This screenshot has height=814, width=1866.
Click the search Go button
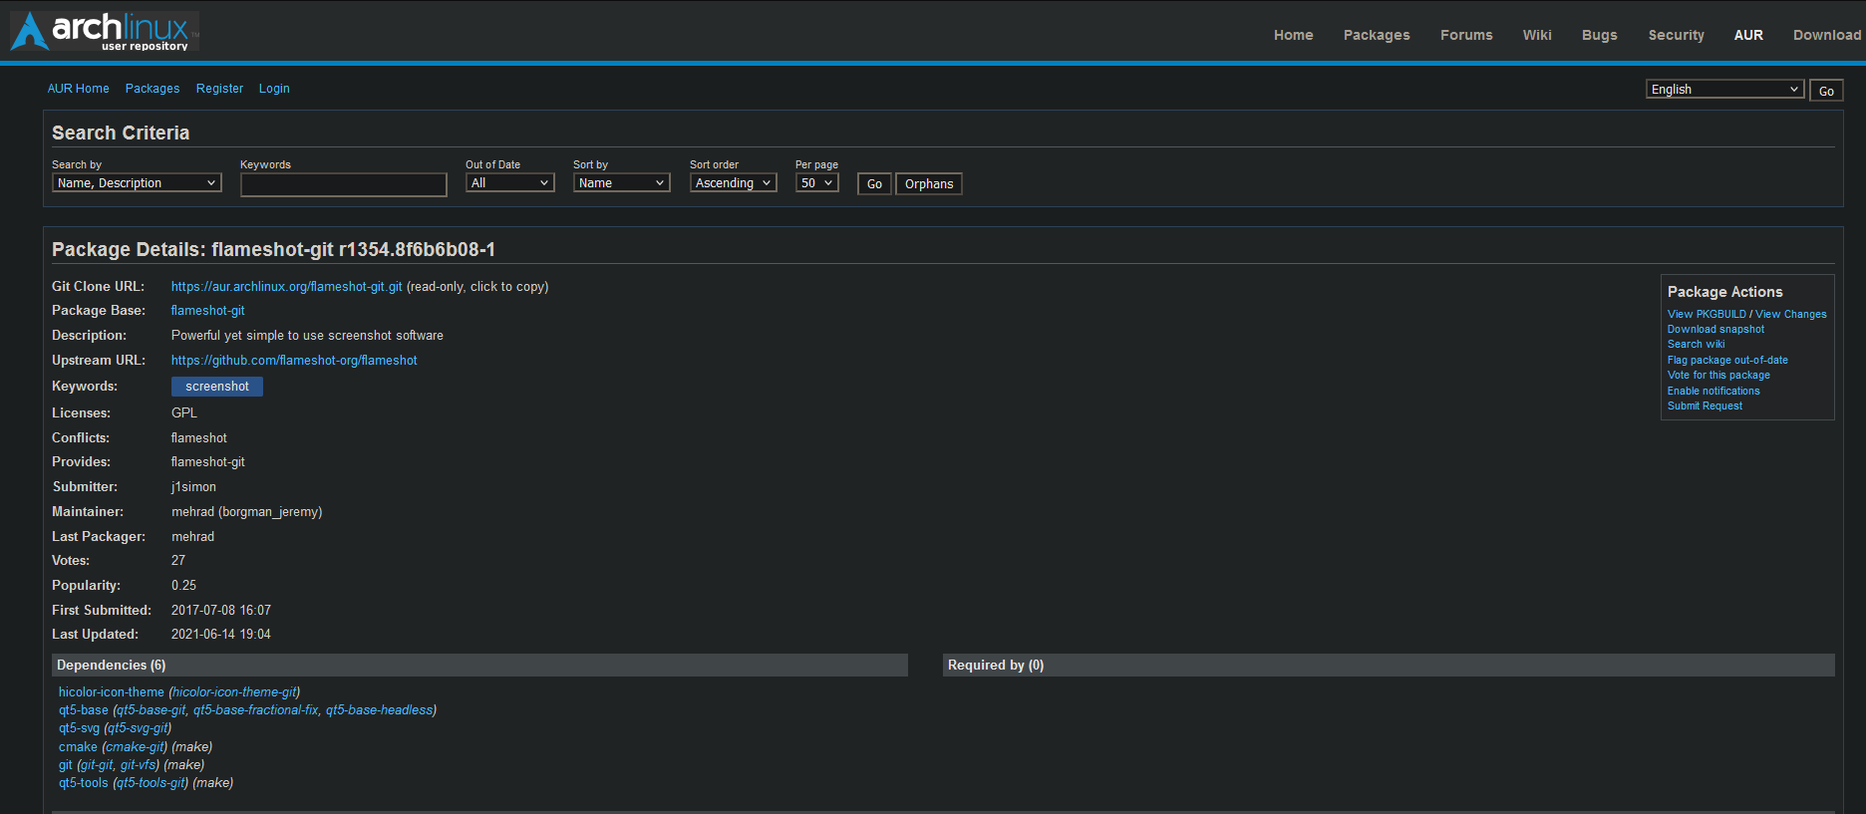click(x=874, y=184)
